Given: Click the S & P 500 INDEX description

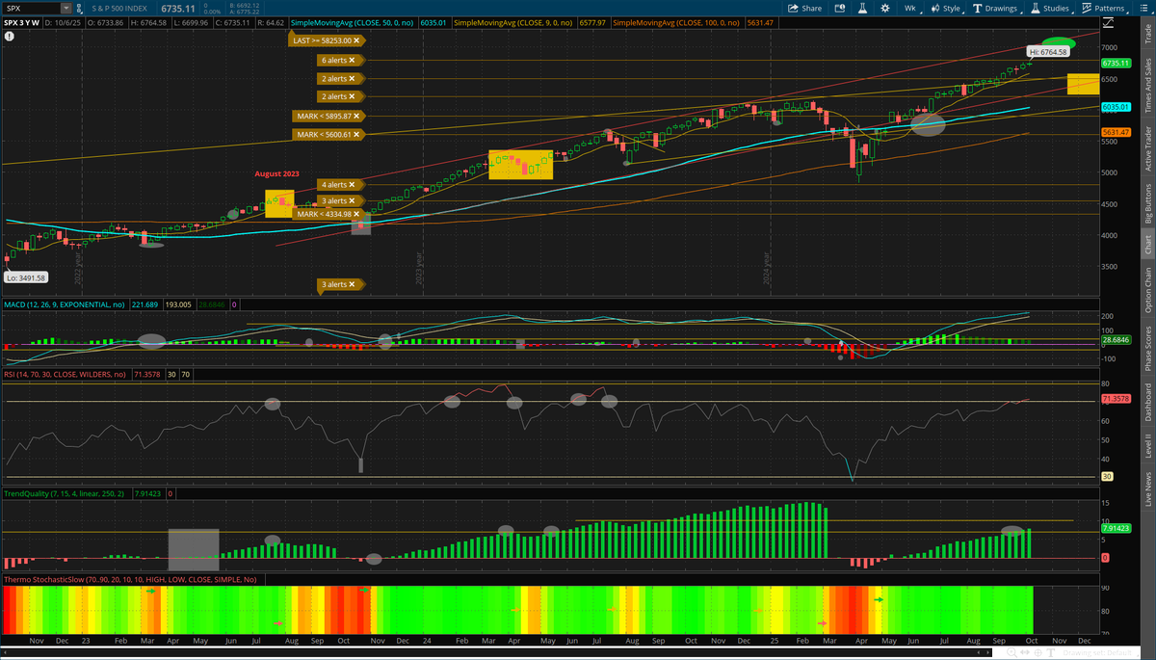Looking at the screenshot, I should [x=118, y=9].
